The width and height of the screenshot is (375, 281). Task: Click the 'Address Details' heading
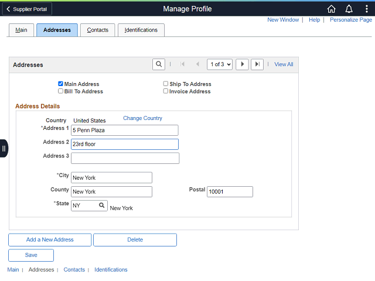pos(37,106)
